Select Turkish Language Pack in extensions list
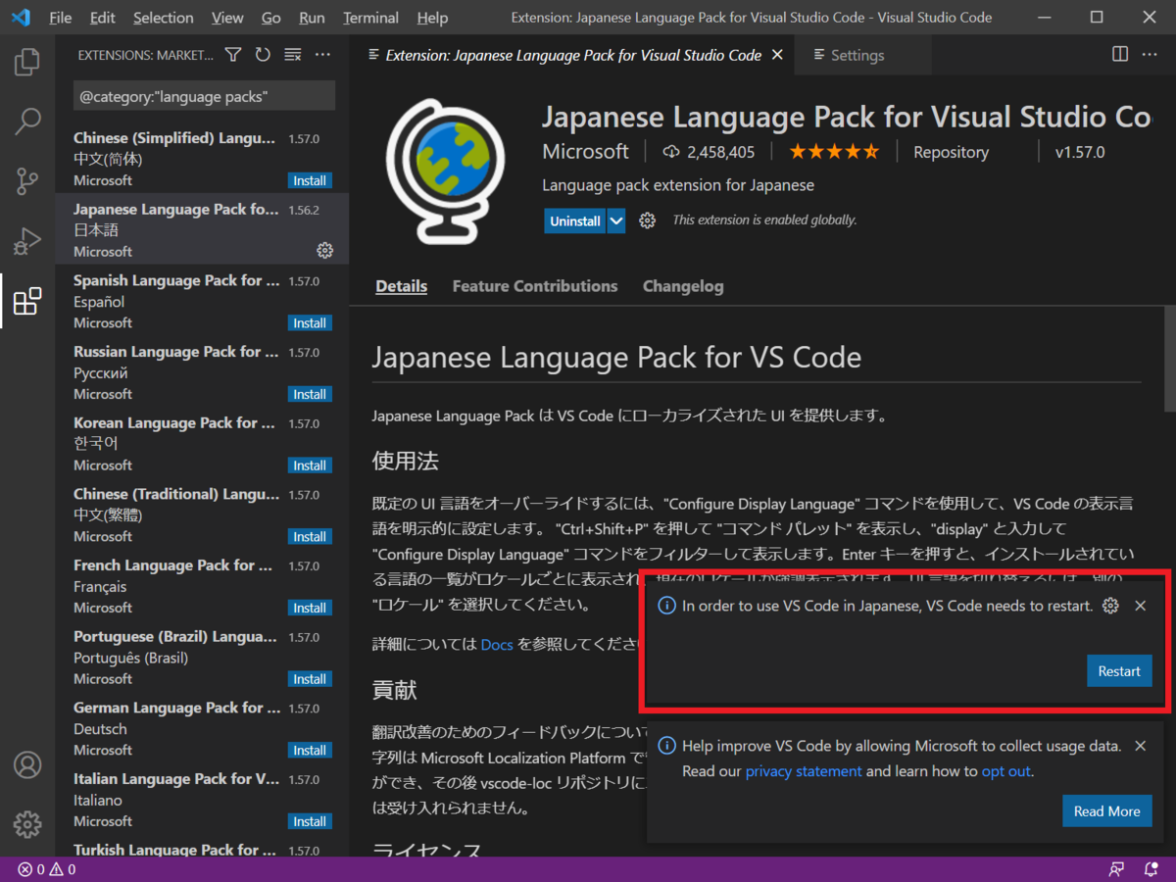The image size is (1176, 882). [x=202, y=849]
